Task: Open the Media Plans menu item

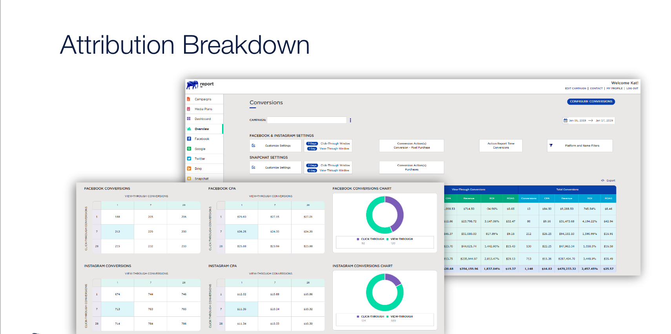Action: point(204,109)
